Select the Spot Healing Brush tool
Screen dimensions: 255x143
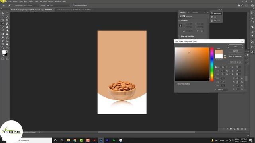[x=7, y=24]
